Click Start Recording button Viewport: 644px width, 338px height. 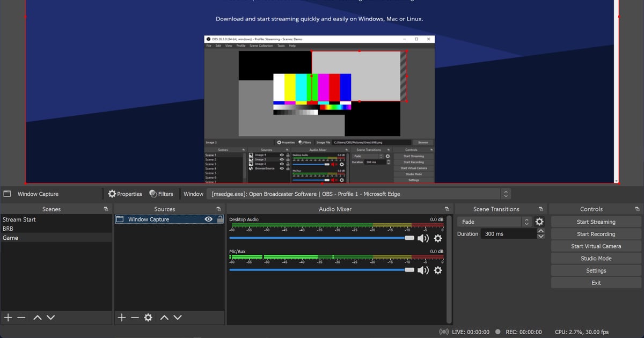click(596, 234)
